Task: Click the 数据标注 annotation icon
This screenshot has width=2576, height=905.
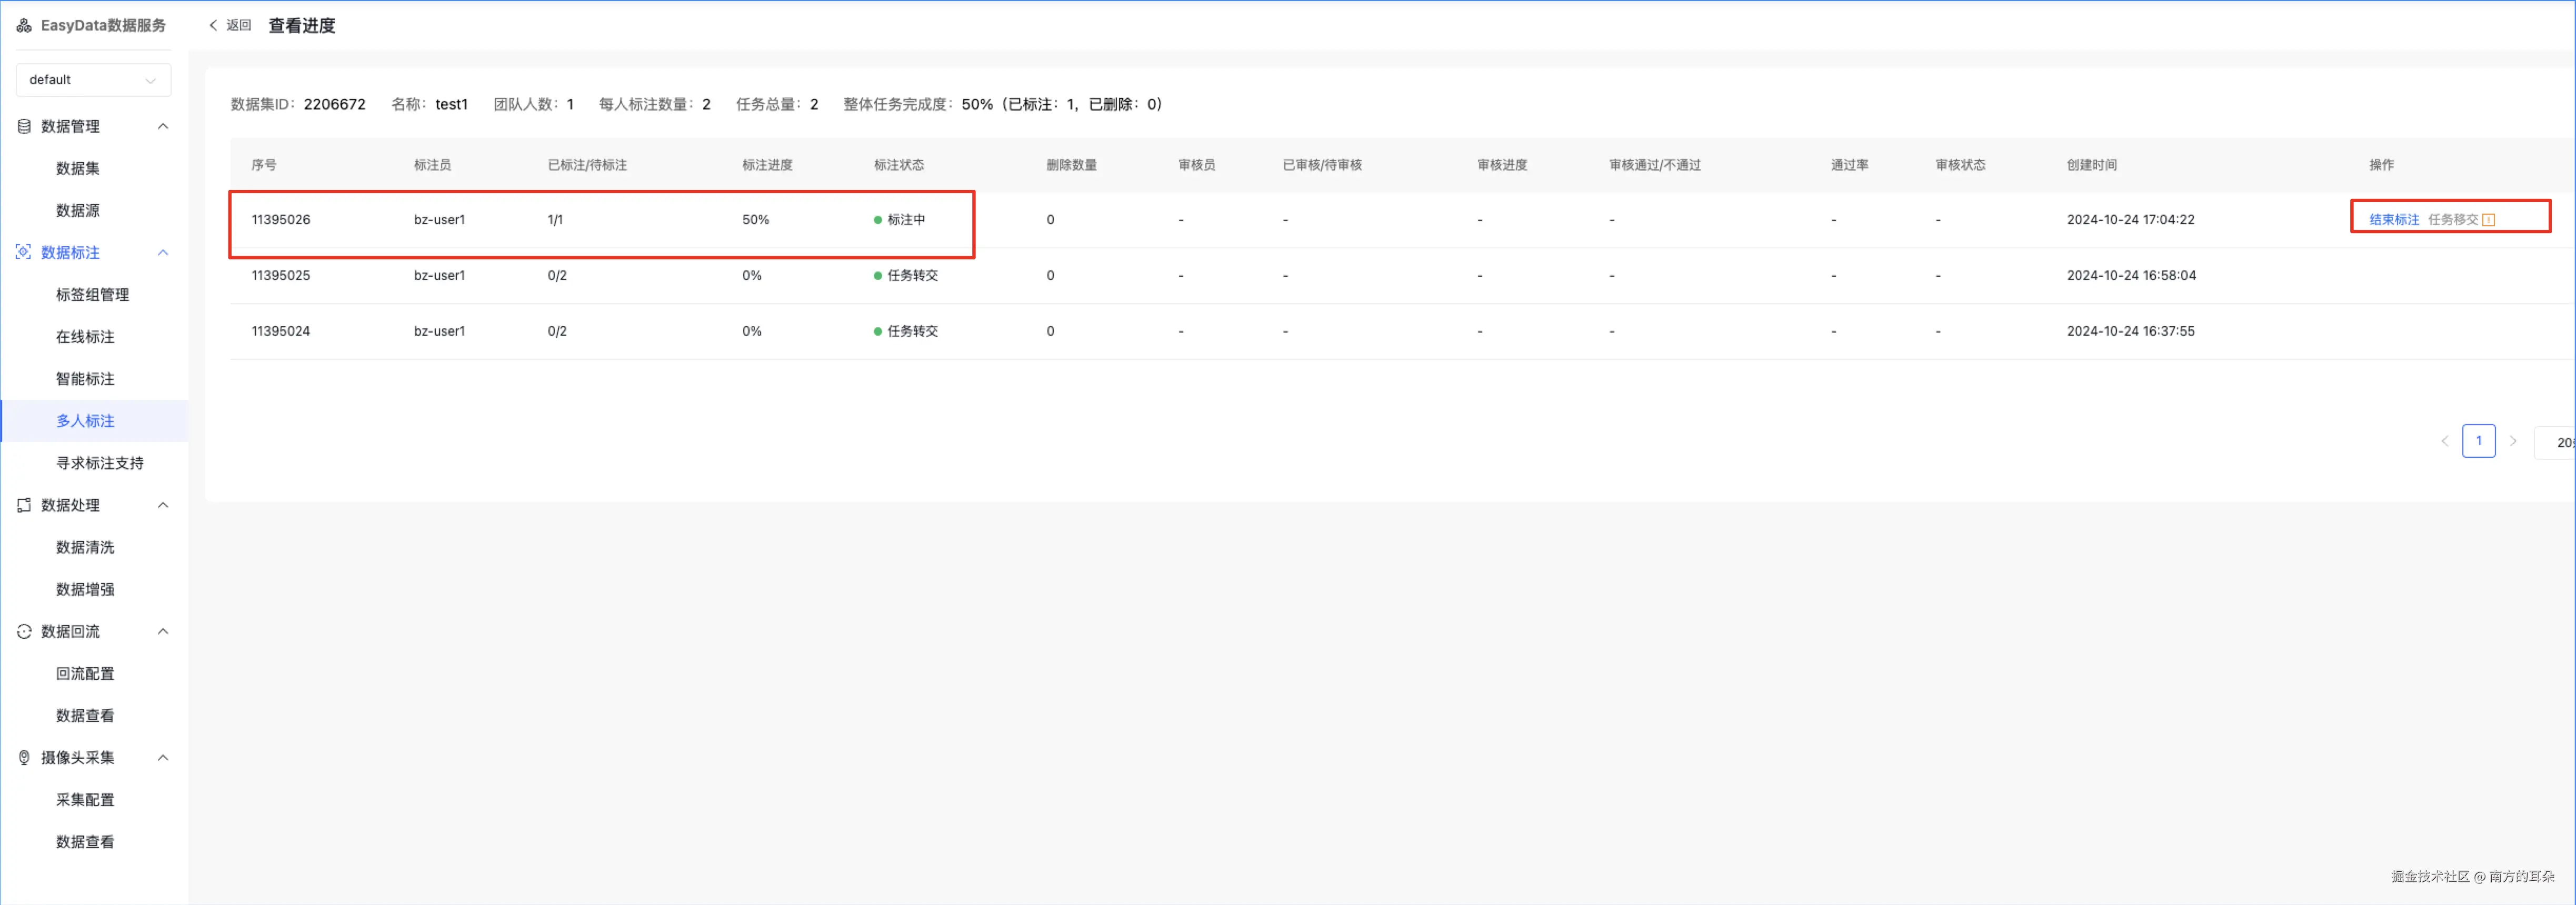Action: 24,252
